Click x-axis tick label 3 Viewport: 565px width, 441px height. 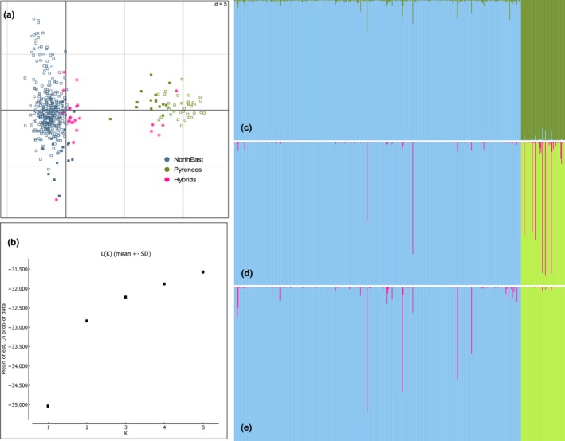tap(125, 427)
